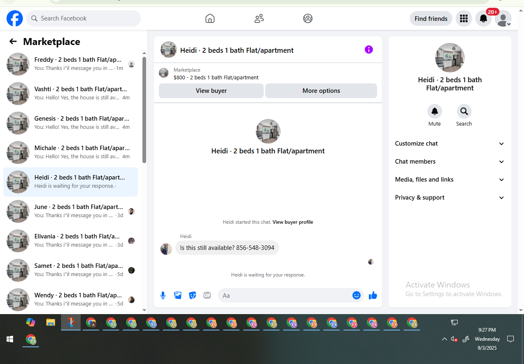Open conversation information via purple info icon
The height and width of the screenshot is (364, 524).
tap(369, 49)
